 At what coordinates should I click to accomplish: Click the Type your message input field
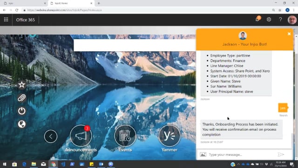241,154
